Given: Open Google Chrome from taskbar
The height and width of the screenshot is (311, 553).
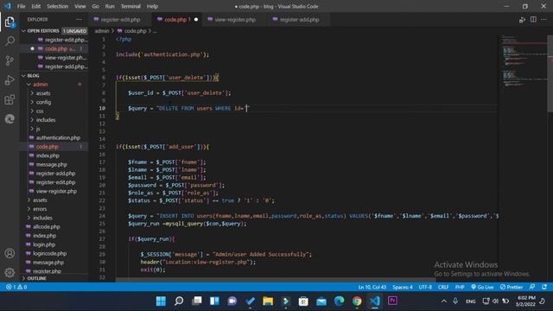Looking at the screenshot, I should click(357, 301).
